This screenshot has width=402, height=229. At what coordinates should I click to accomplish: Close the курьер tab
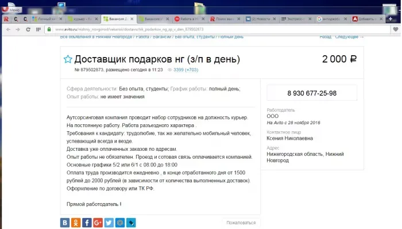pyautogui.click(x=96, y=19)
